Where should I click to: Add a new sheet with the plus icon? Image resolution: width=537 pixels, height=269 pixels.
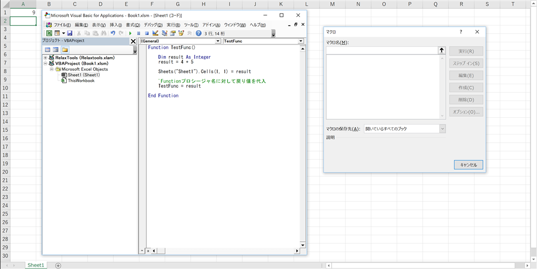58,265
